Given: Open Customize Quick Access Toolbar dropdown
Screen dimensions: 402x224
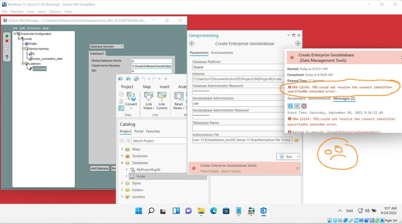Looking at the screenshot, I should coord(166,79).
